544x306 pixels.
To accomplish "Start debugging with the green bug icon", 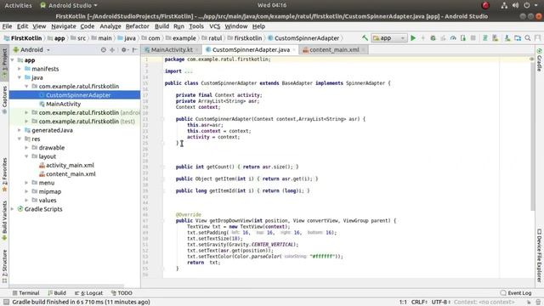I will coord(433,37).
